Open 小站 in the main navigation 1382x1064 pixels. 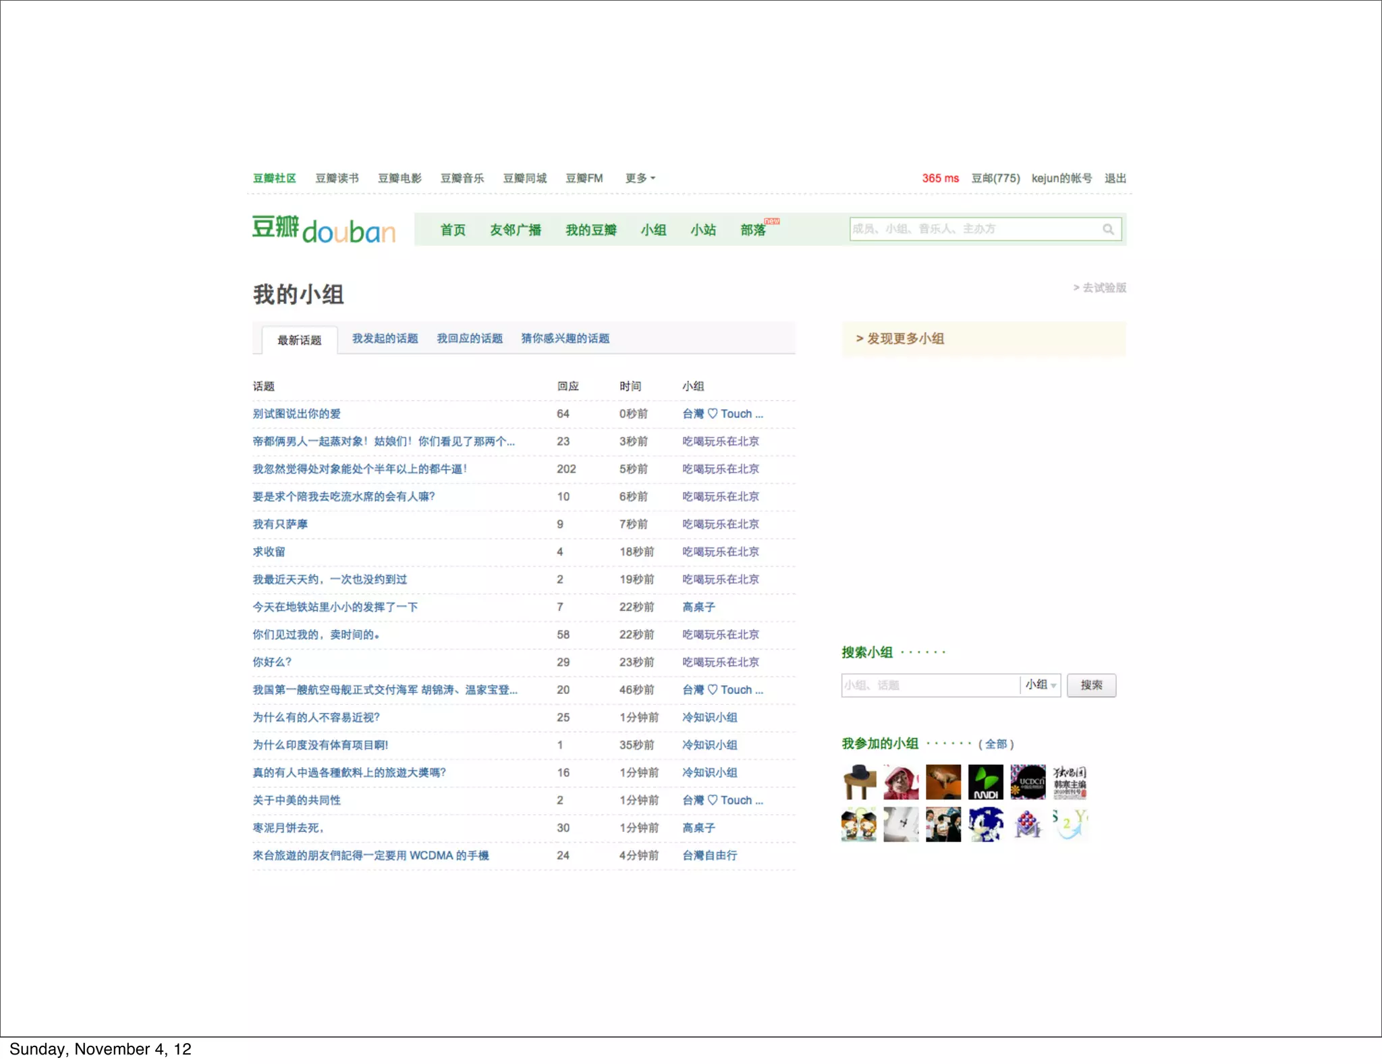(702, 230)
